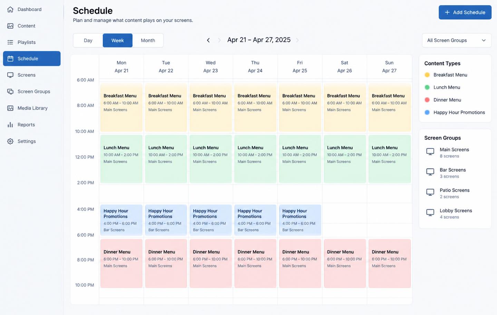This screenshot has height=315, width=497.
Task: Select the Week view tab
Action: (x=118, y=40)
